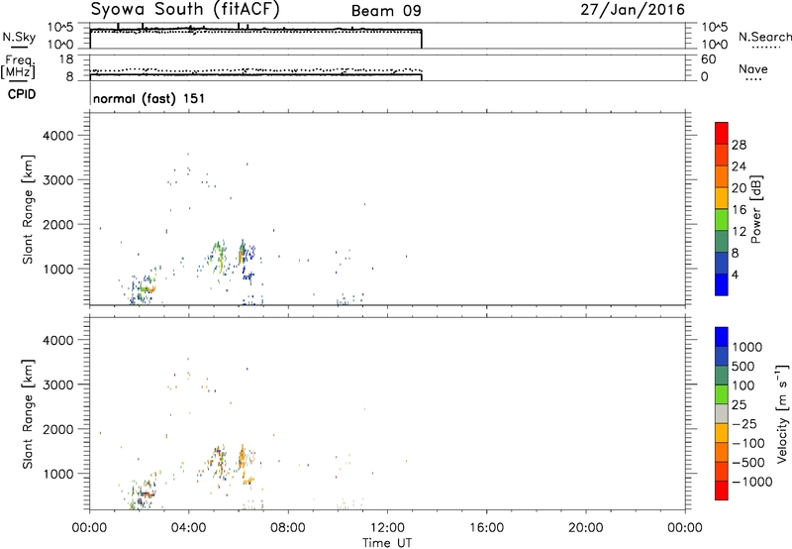Click the '28' label on power colorbar
This screenshot has height=549, width=792.
point(739,145)
